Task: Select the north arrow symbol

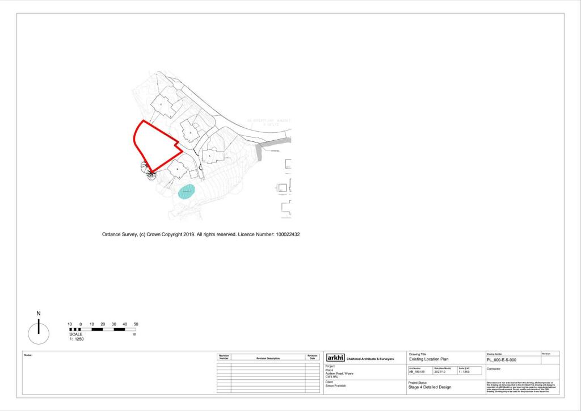Action: coord(39,329)
